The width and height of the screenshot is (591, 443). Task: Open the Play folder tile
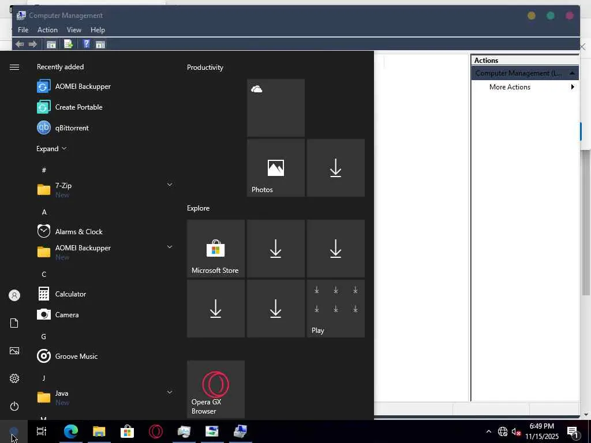[x=336, y=309]
